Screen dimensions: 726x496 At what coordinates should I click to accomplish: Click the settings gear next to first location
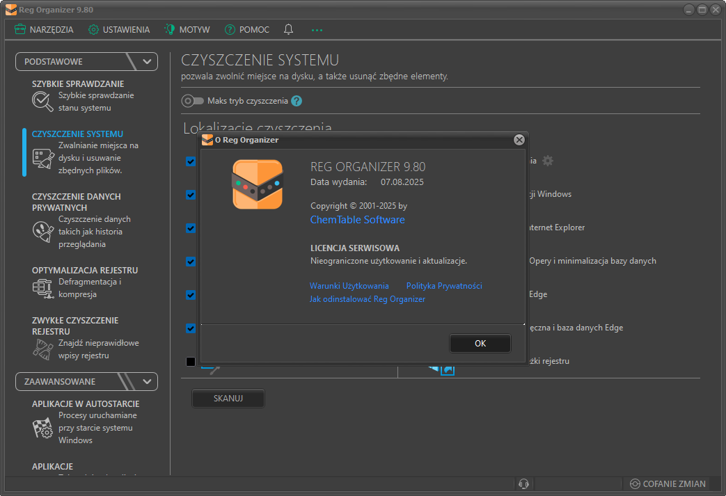click(x=548, y=161)
